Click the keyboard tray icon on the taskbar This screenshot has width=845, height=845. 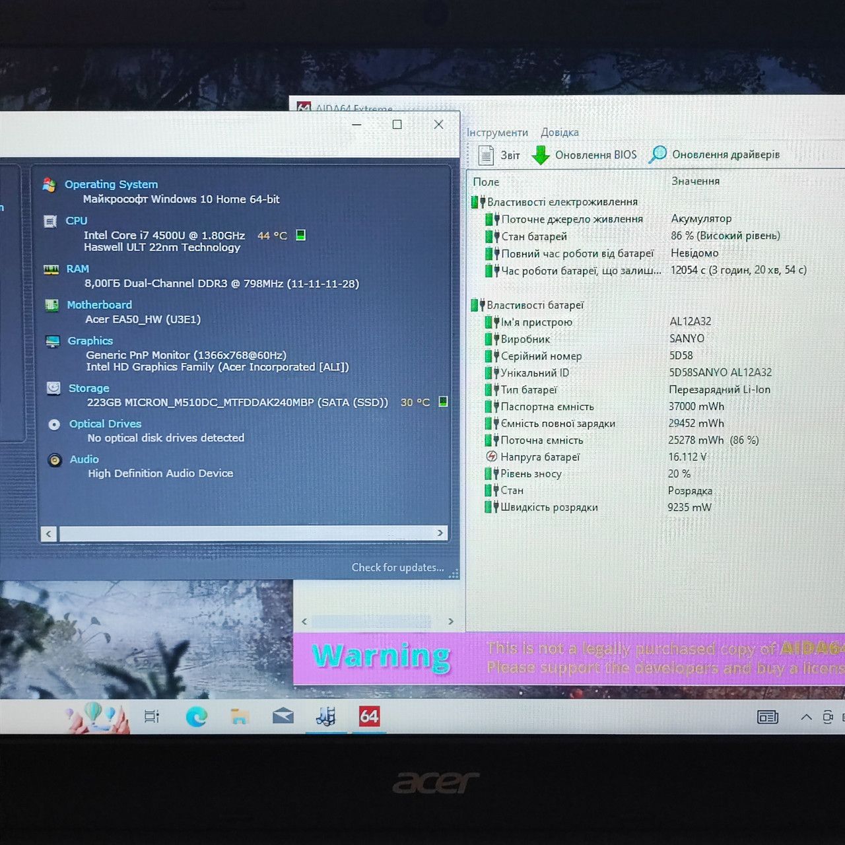click(x=768, y=717)
